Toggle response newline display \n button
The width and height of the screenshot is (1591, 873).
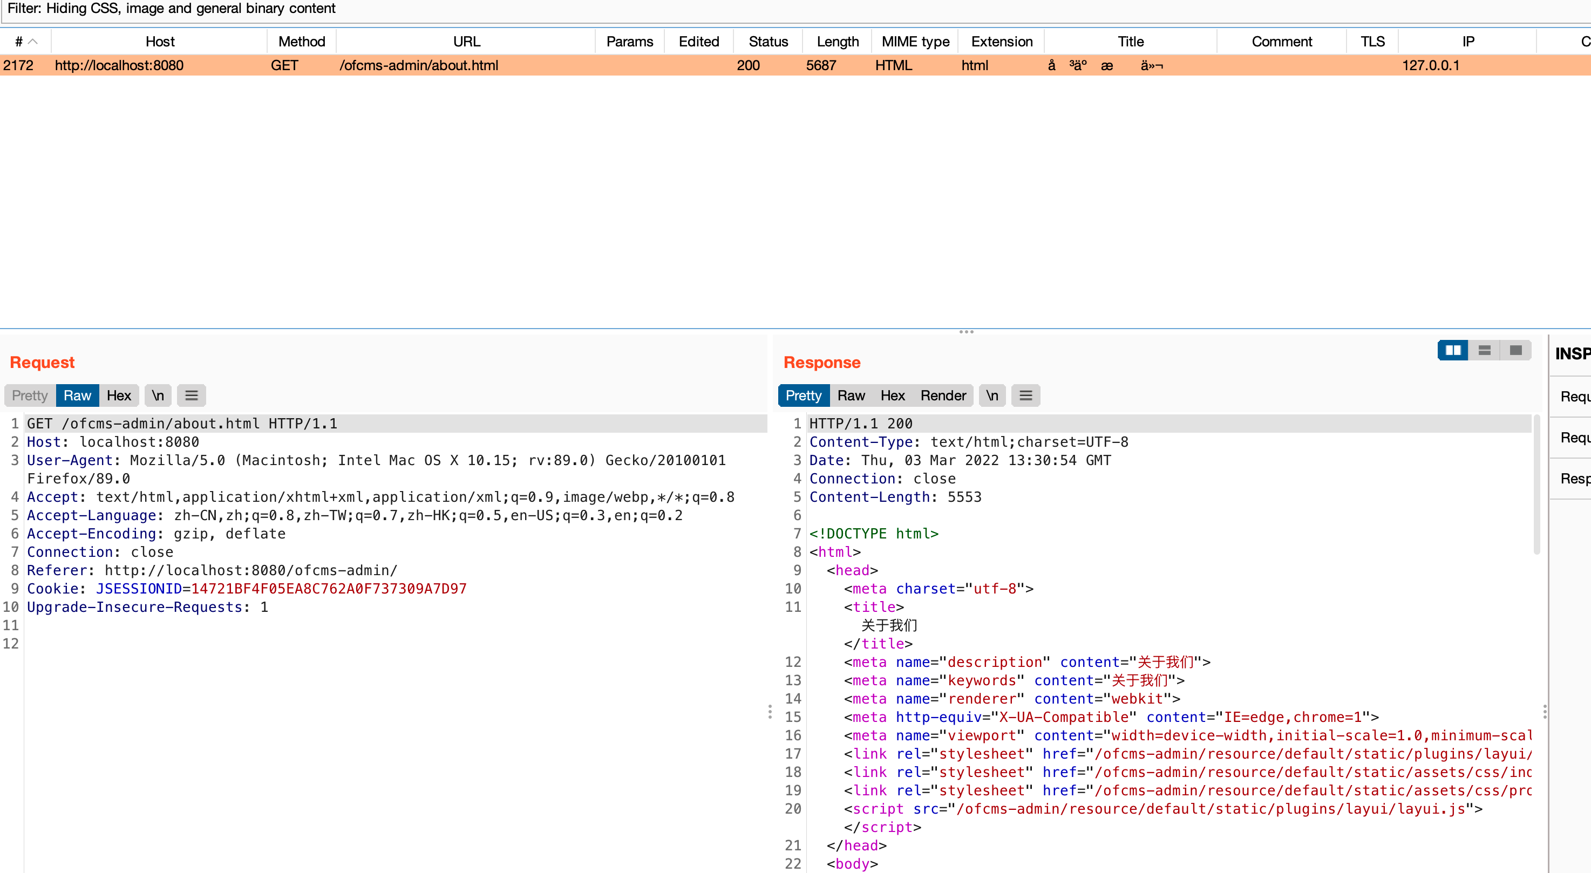[x=992, y=395]
